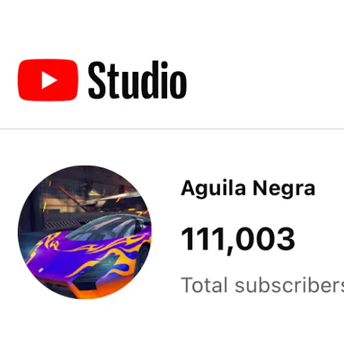Viewport: 344px width, 344px height.
Task: Click the word Total under the count
Action: (x=204, y=285)
